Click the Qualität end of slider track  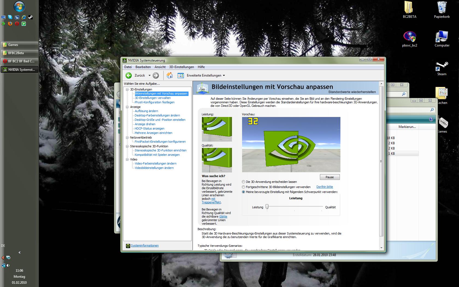click(322, 207)
